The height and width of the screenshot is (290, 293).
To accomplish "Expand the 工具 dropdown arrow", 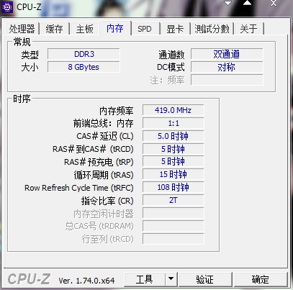I will click(x=171, y=279).
